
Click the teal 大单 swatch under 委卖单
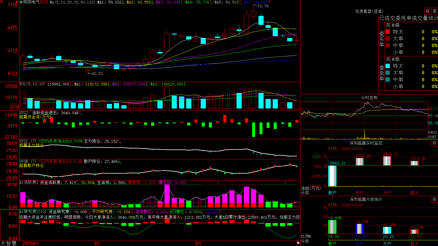(x=388, y=73)
